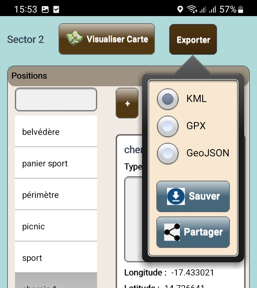Open the panier sport position

[56, 163]
